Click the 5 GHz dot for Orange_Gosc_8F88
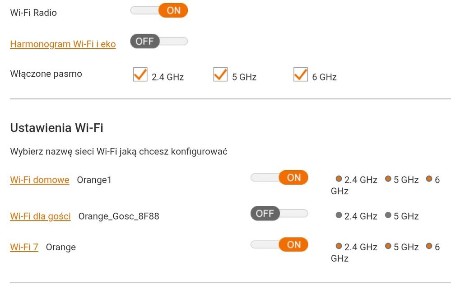The width and height of the screenshot is (451, 295). pos(387,215)
